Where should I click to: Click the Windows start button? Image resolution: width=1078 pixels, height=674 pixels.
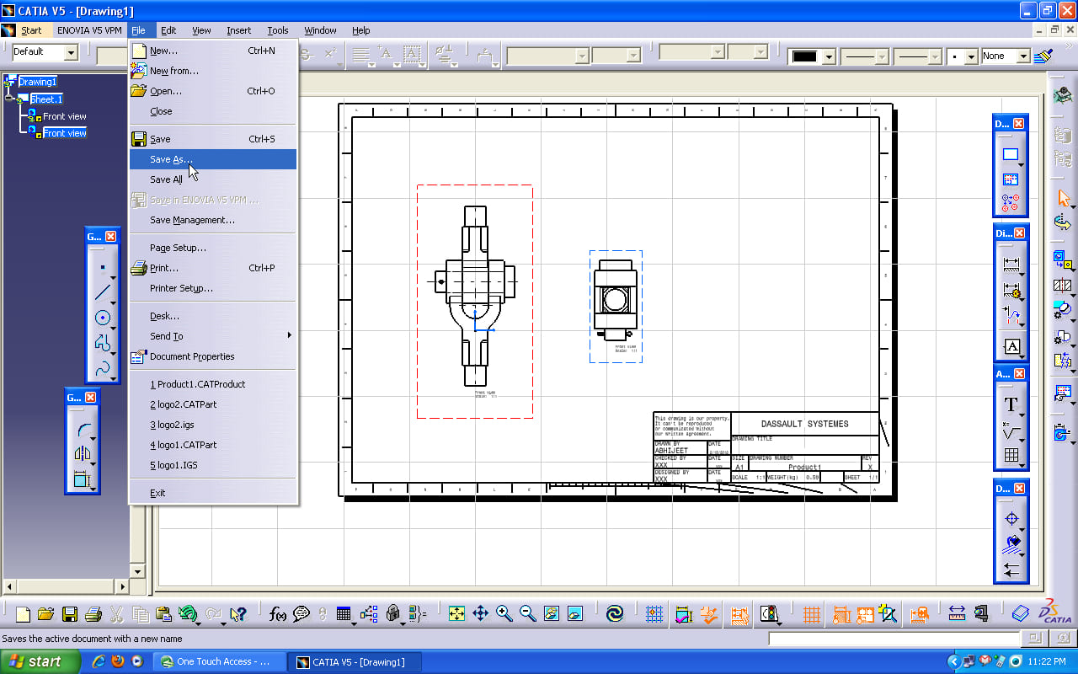40,661
